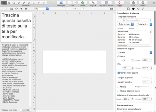This screenshot has width=156, height=112.
Task: Select the #8-5/8 Envelope template
Action: 133,40
